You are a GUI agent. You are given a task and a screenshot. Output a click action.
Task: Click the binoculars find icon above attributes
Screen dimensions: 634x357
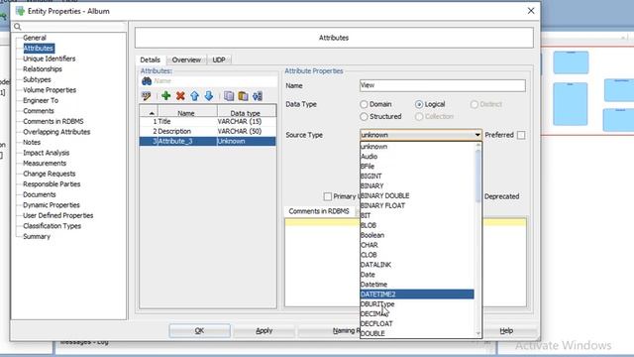(x=147, y=81)
